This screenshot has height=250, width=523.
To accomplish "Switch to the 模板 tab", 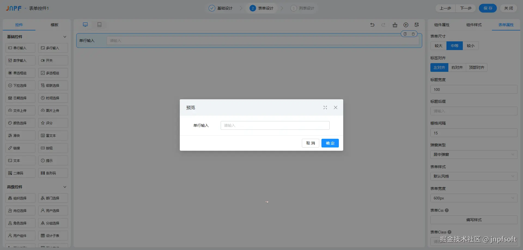I will [x=54, y=25].
